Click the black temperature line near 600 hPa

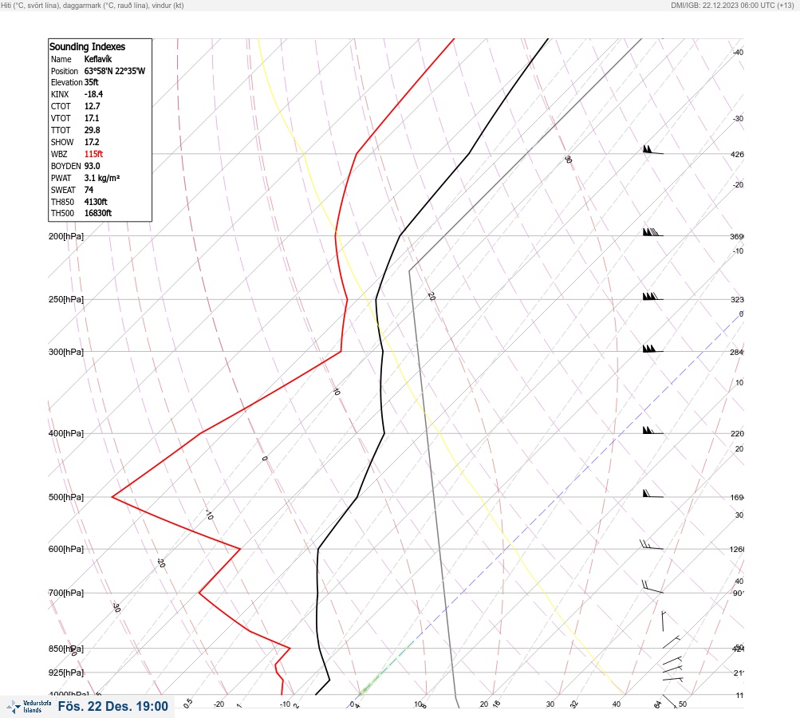point(318,549)
